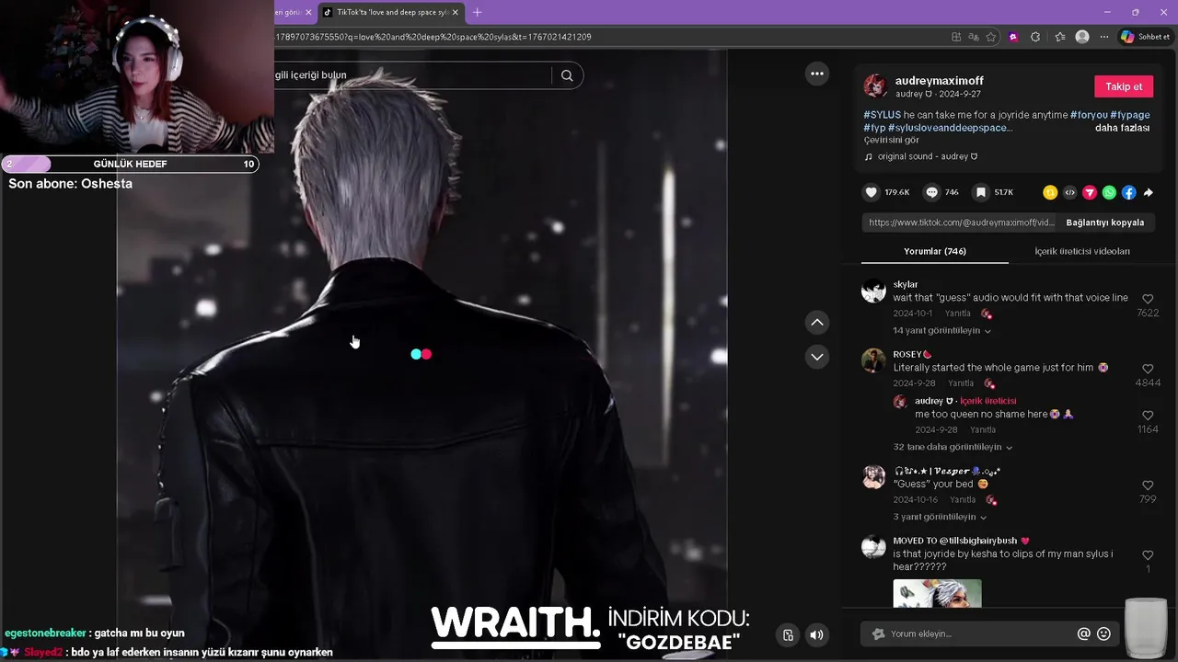Click the split-screen icon in address bar
Image resolution: width=1178 pixels, height=662 pixels.
pyautogui.click(x=956, y=37)
